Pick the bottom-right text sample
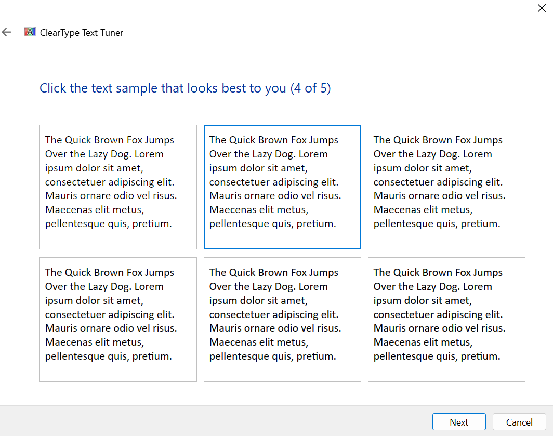This screenshot has height=436, width=553. (446, 319)
